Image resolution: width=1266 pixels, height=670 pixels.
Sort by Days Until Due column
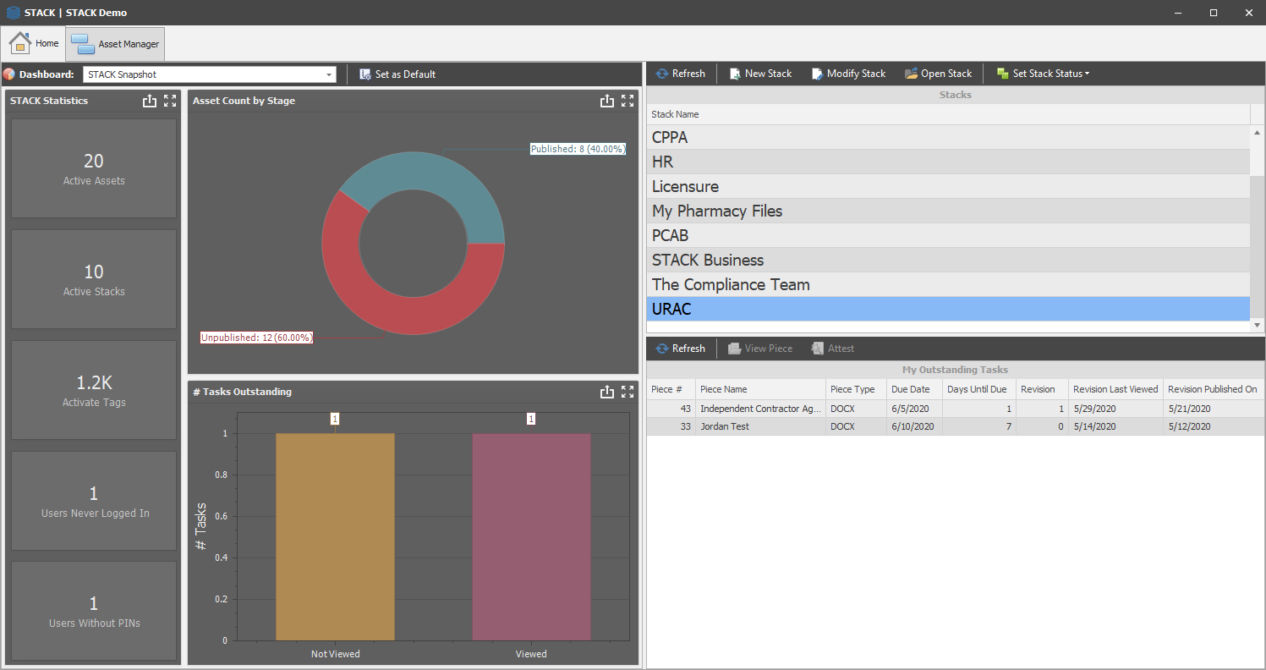click(979, 389)
